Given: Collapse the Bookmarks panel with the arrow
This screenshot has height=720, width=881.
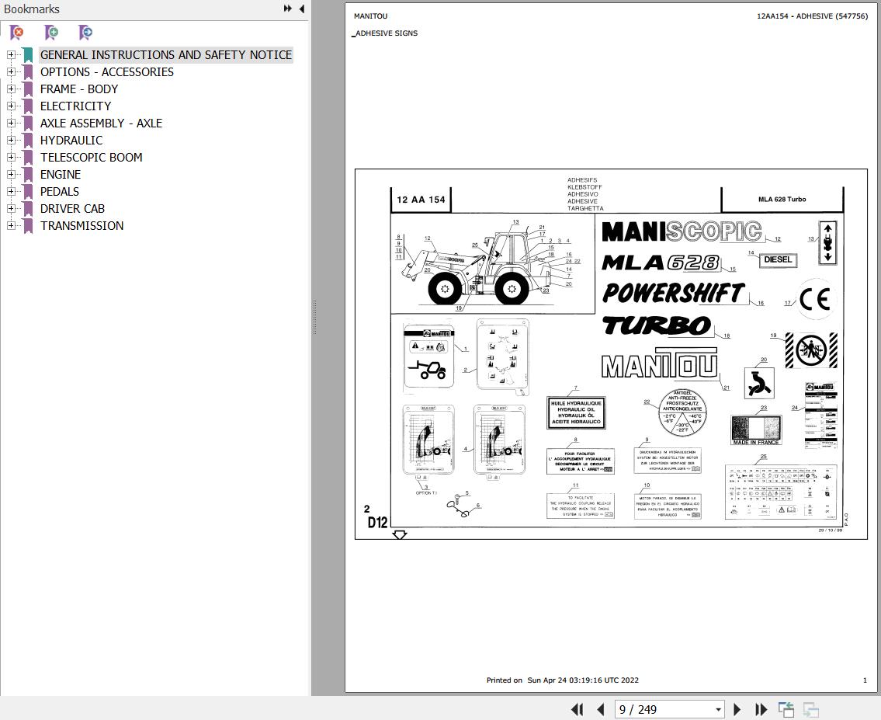Looking at the screenshot, I should point(302,9).
